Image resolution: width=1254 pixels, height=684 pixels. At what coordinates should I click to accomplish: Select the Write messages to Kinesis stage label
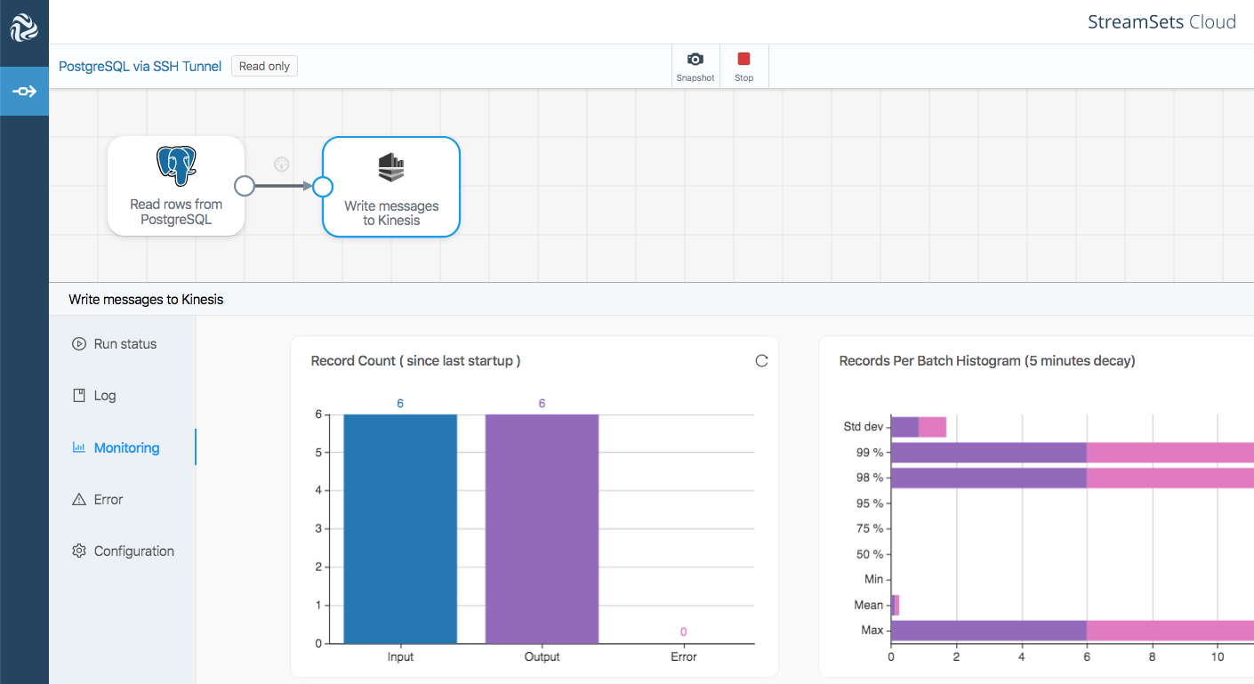pos(391,213)
